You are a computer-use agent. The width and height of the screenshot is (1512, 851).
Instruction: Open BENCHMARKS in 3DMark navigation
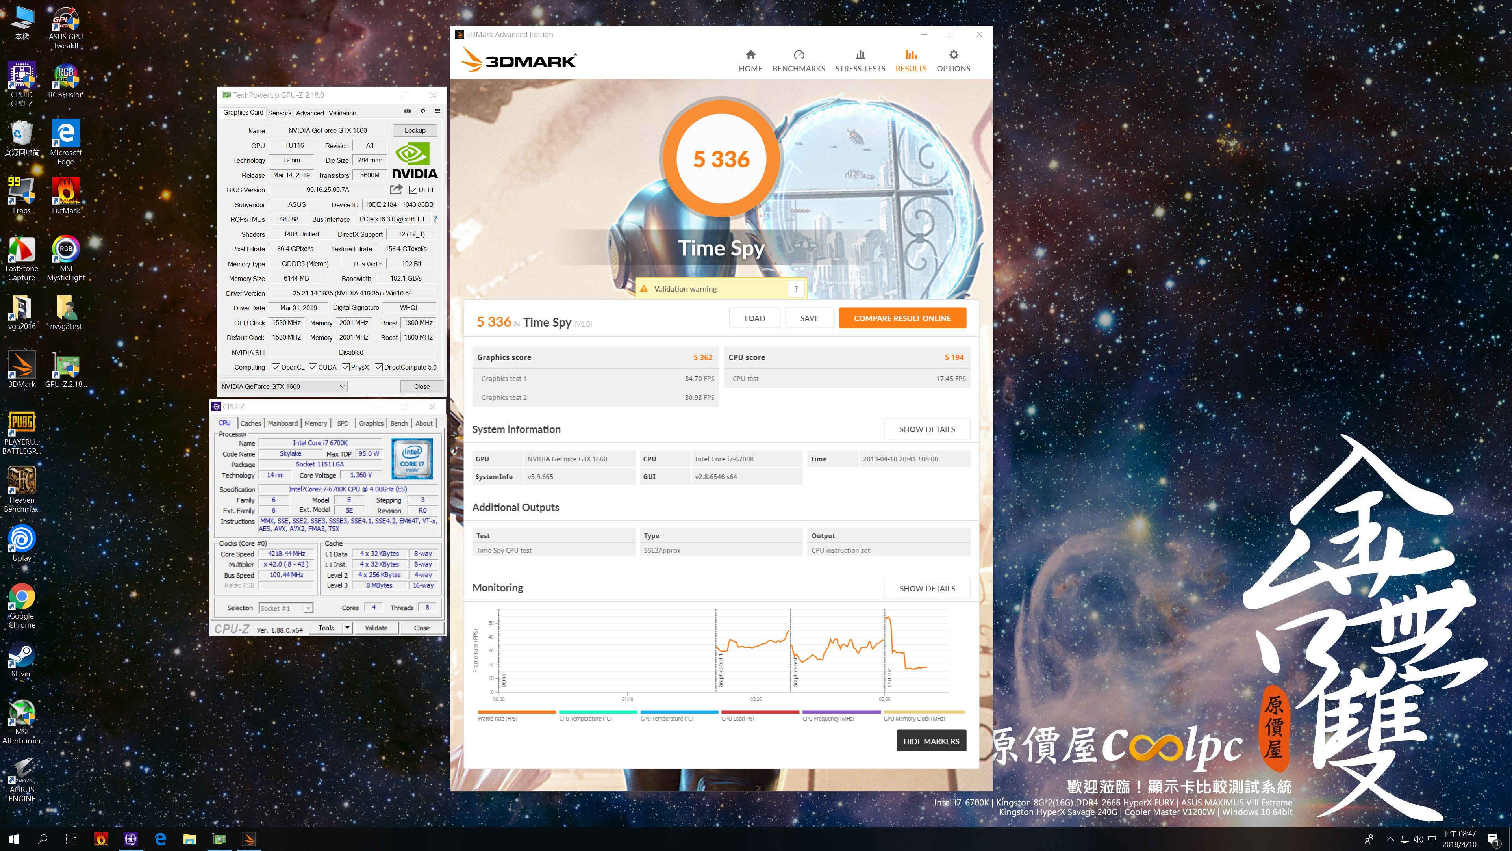point(798,61)
